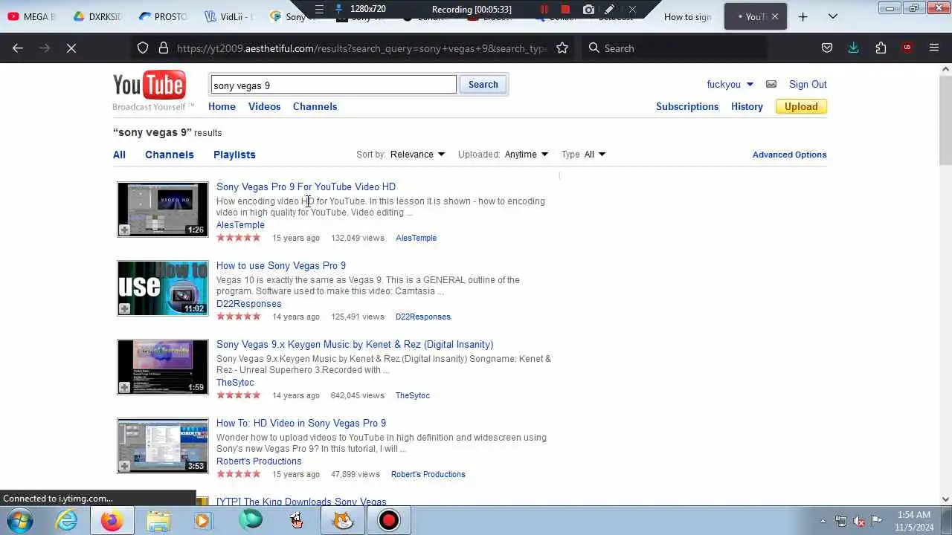The image size is (952, 535).
Task: Open the Uploaded Anytime dropdown
Action: pyautogui.click(x=527, y=155)
